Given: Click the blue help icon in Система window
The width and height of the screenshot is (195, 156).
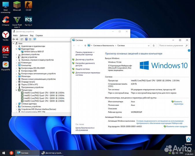Looking at the screenshot, I should (x=189, y=51).
